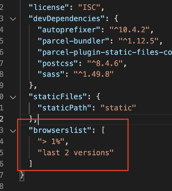Click the opening bracket after "browserslist"
The width and height of the screenshot is (172, 191).
coord(103,130)
